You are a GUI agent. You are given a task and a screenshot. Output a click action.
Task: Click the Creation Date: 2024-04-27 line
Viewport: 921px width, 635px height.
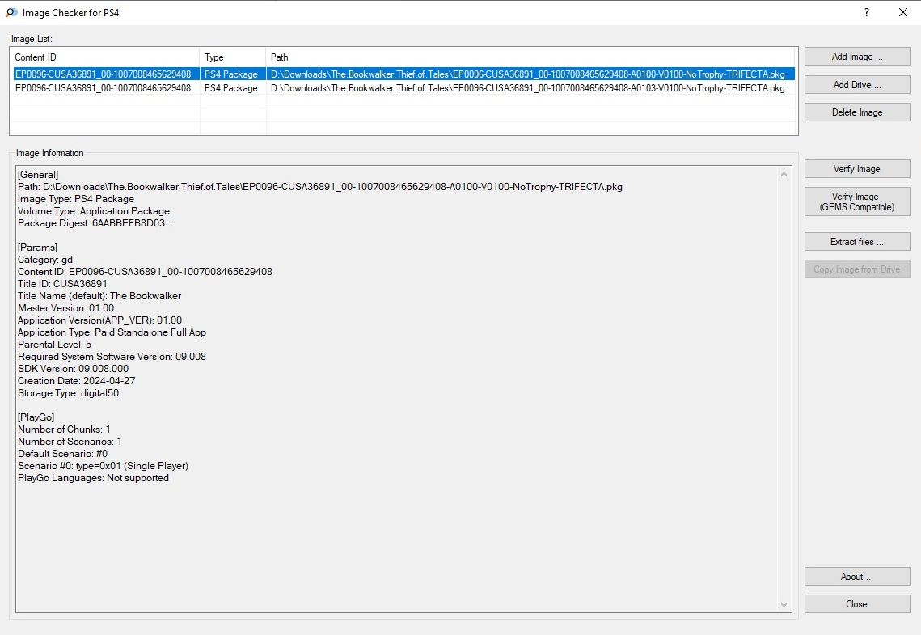(76, 381)
